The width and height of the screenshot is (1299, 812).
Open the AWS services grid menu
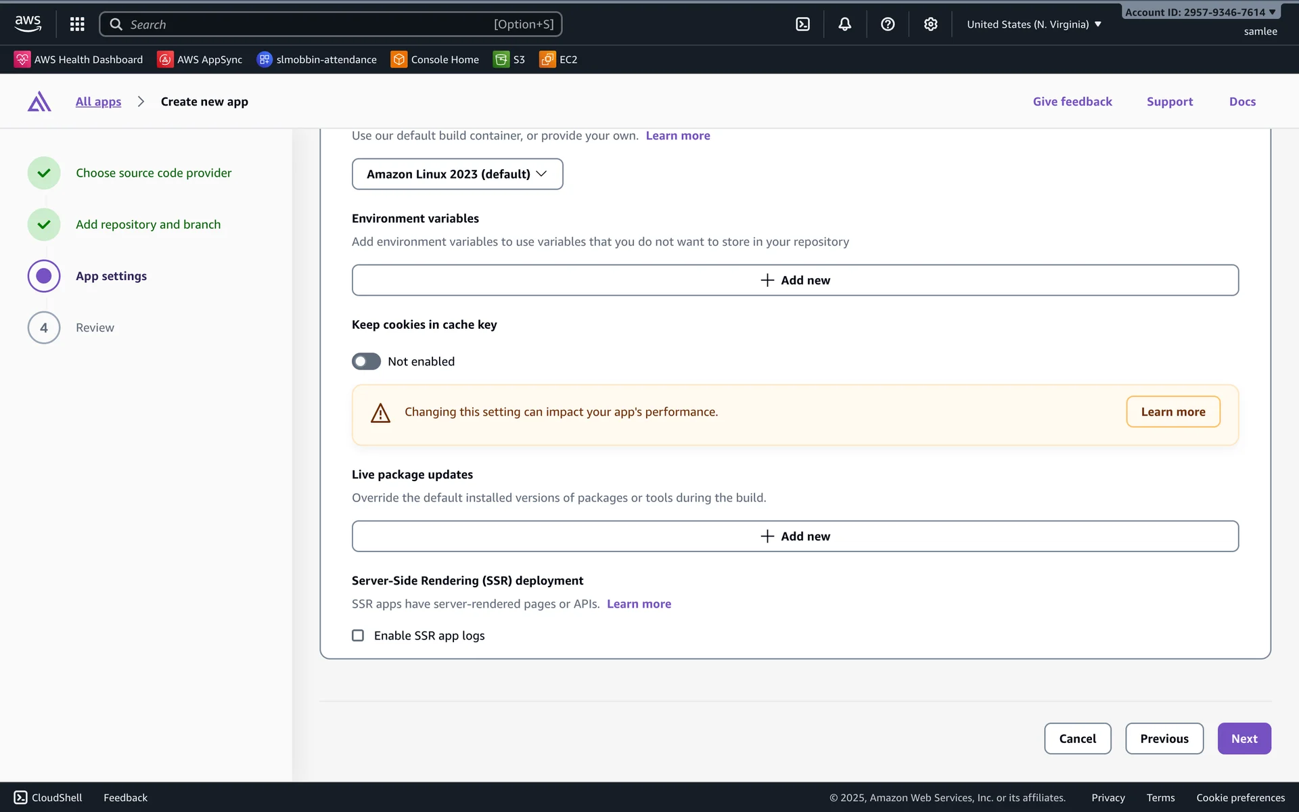tap(77, 24)
